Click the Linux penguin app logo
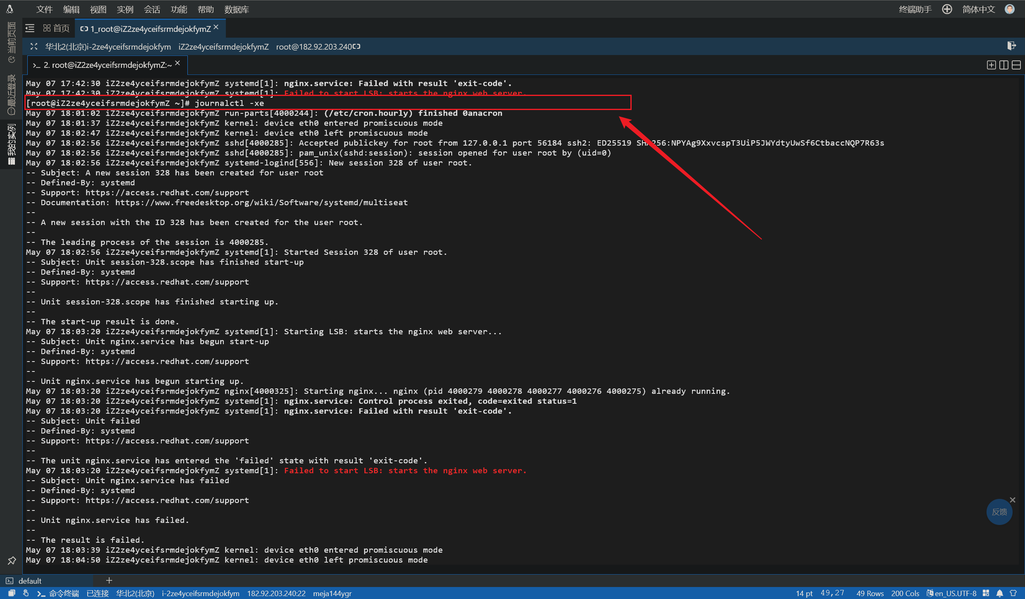 (10, 9)
